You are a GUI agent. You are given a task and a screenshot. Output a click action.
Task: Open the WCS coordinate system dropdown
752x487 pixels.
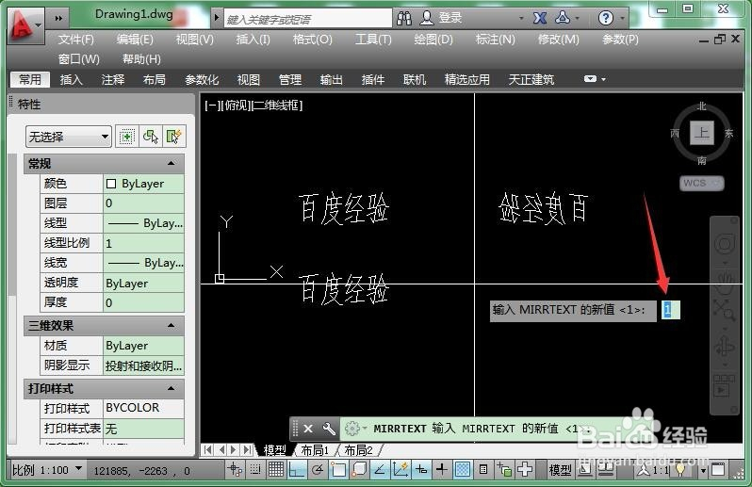[702, 183]
